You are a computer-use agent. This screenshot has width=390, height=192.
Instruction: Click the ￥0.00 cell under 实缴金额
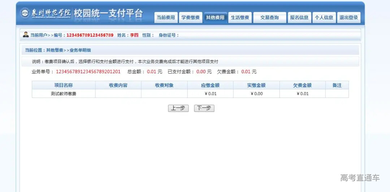point(256,94)
